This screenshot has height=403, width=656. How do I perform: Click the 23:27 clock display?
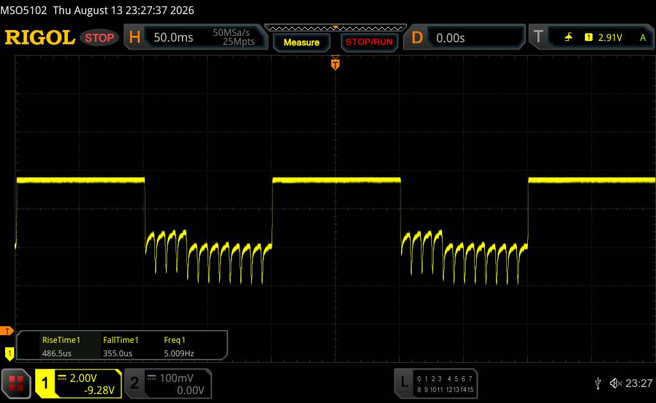[639, 383]
